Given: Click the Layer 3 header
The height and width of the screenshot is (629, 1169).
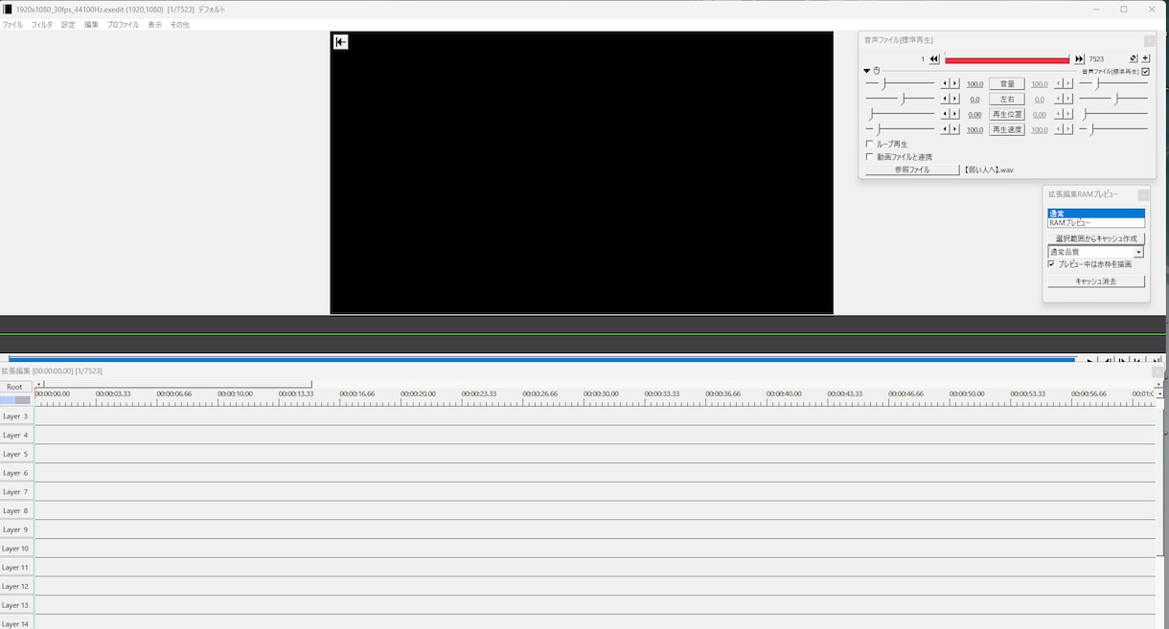Looking at the screenshot, I should (x=16, y=416).
